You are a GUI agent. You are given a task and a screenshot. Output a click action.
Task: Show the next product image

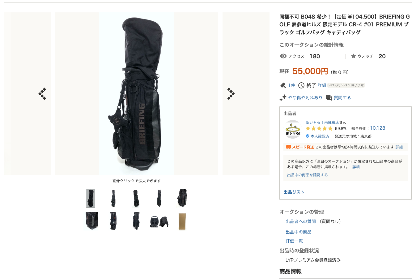pyautogui.click(x=231, y=94)
